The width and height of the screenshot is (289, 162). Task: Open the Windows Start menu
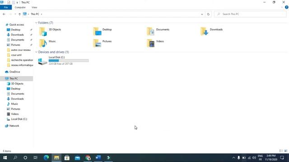5,157
